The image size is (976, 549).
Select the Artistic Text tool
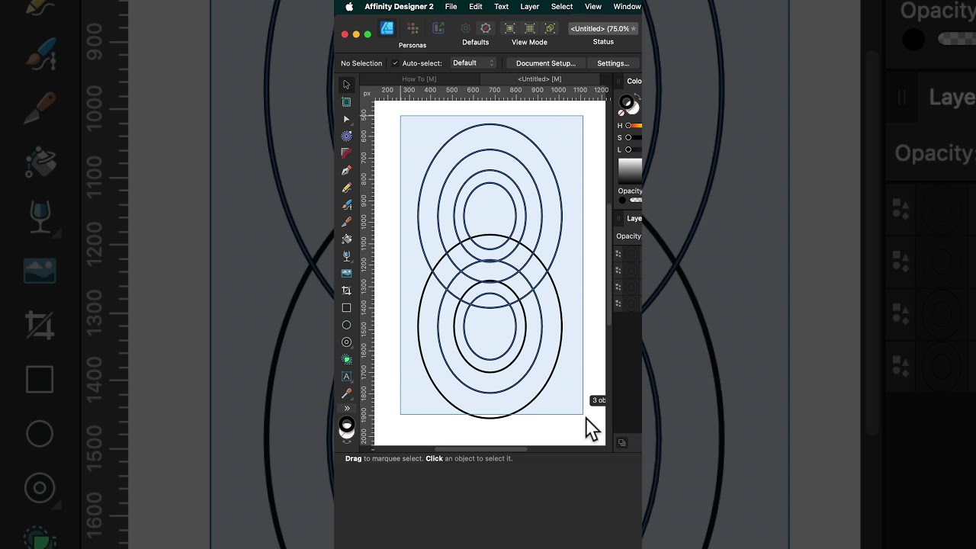point(346,377)
